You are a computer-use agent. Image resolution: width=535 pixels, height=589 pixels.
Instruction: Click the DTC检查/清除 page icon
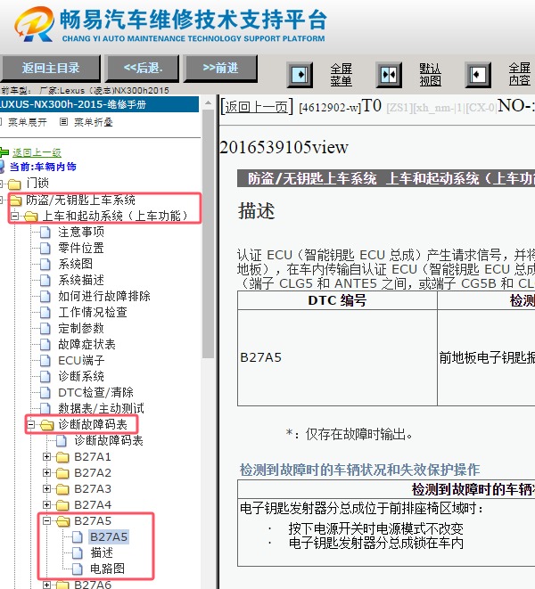point(45,393)
